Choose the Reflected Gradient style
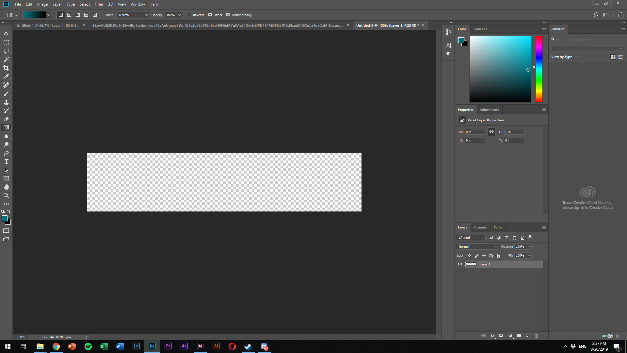627x353 pixels. [x=86, y=15]
